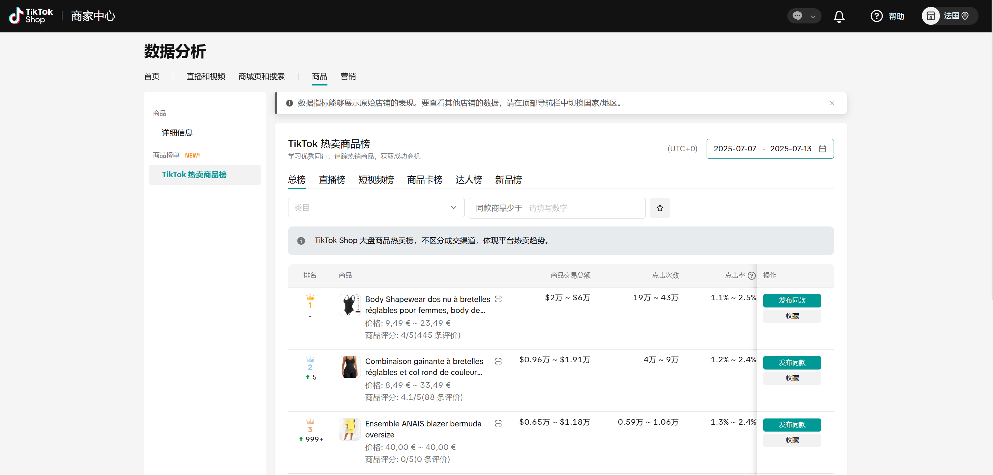Click 收藏 for Combinaison gainante product
The height and width of the screenshot is (475, 993).
pos(792,378)
